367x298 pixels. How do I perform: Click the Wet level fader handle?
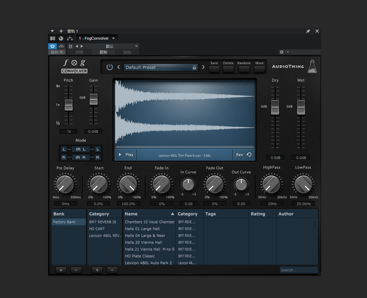coord(301,107)
